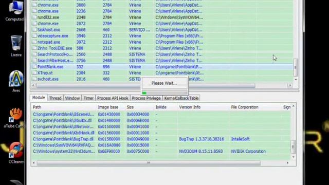Click the icon next to rundll32.exe
The height and width of the screenshot is (185, 329).
34,17
